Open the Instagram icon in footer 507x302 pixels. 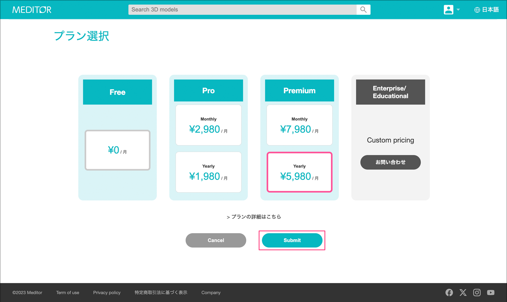click(477, 292)
